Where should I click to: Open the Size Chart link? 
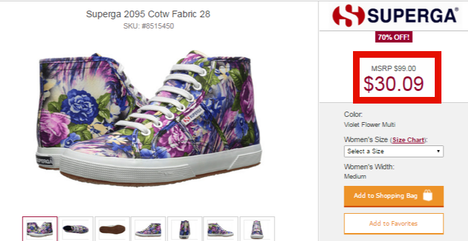408,139
